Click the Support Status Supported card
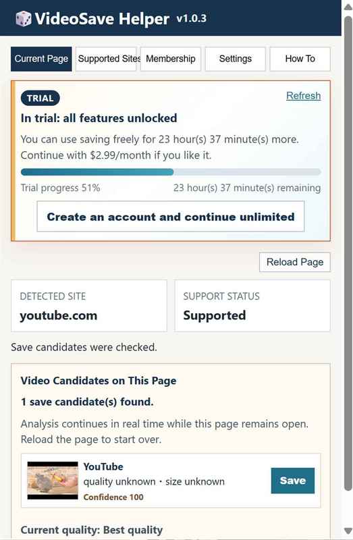Viewport: 353px width, 540px height. click(252, 306)
